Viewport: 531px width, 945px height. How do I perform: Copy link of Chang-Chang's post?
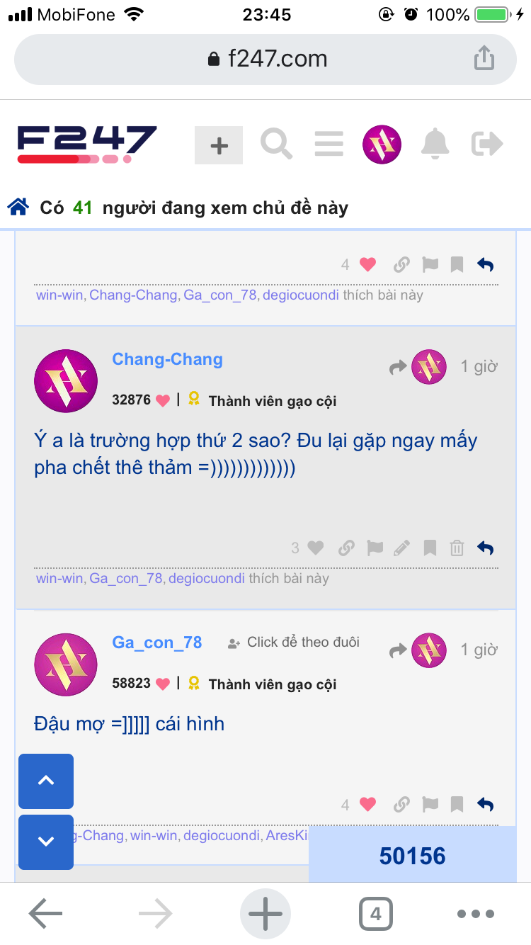click(346, 548)
